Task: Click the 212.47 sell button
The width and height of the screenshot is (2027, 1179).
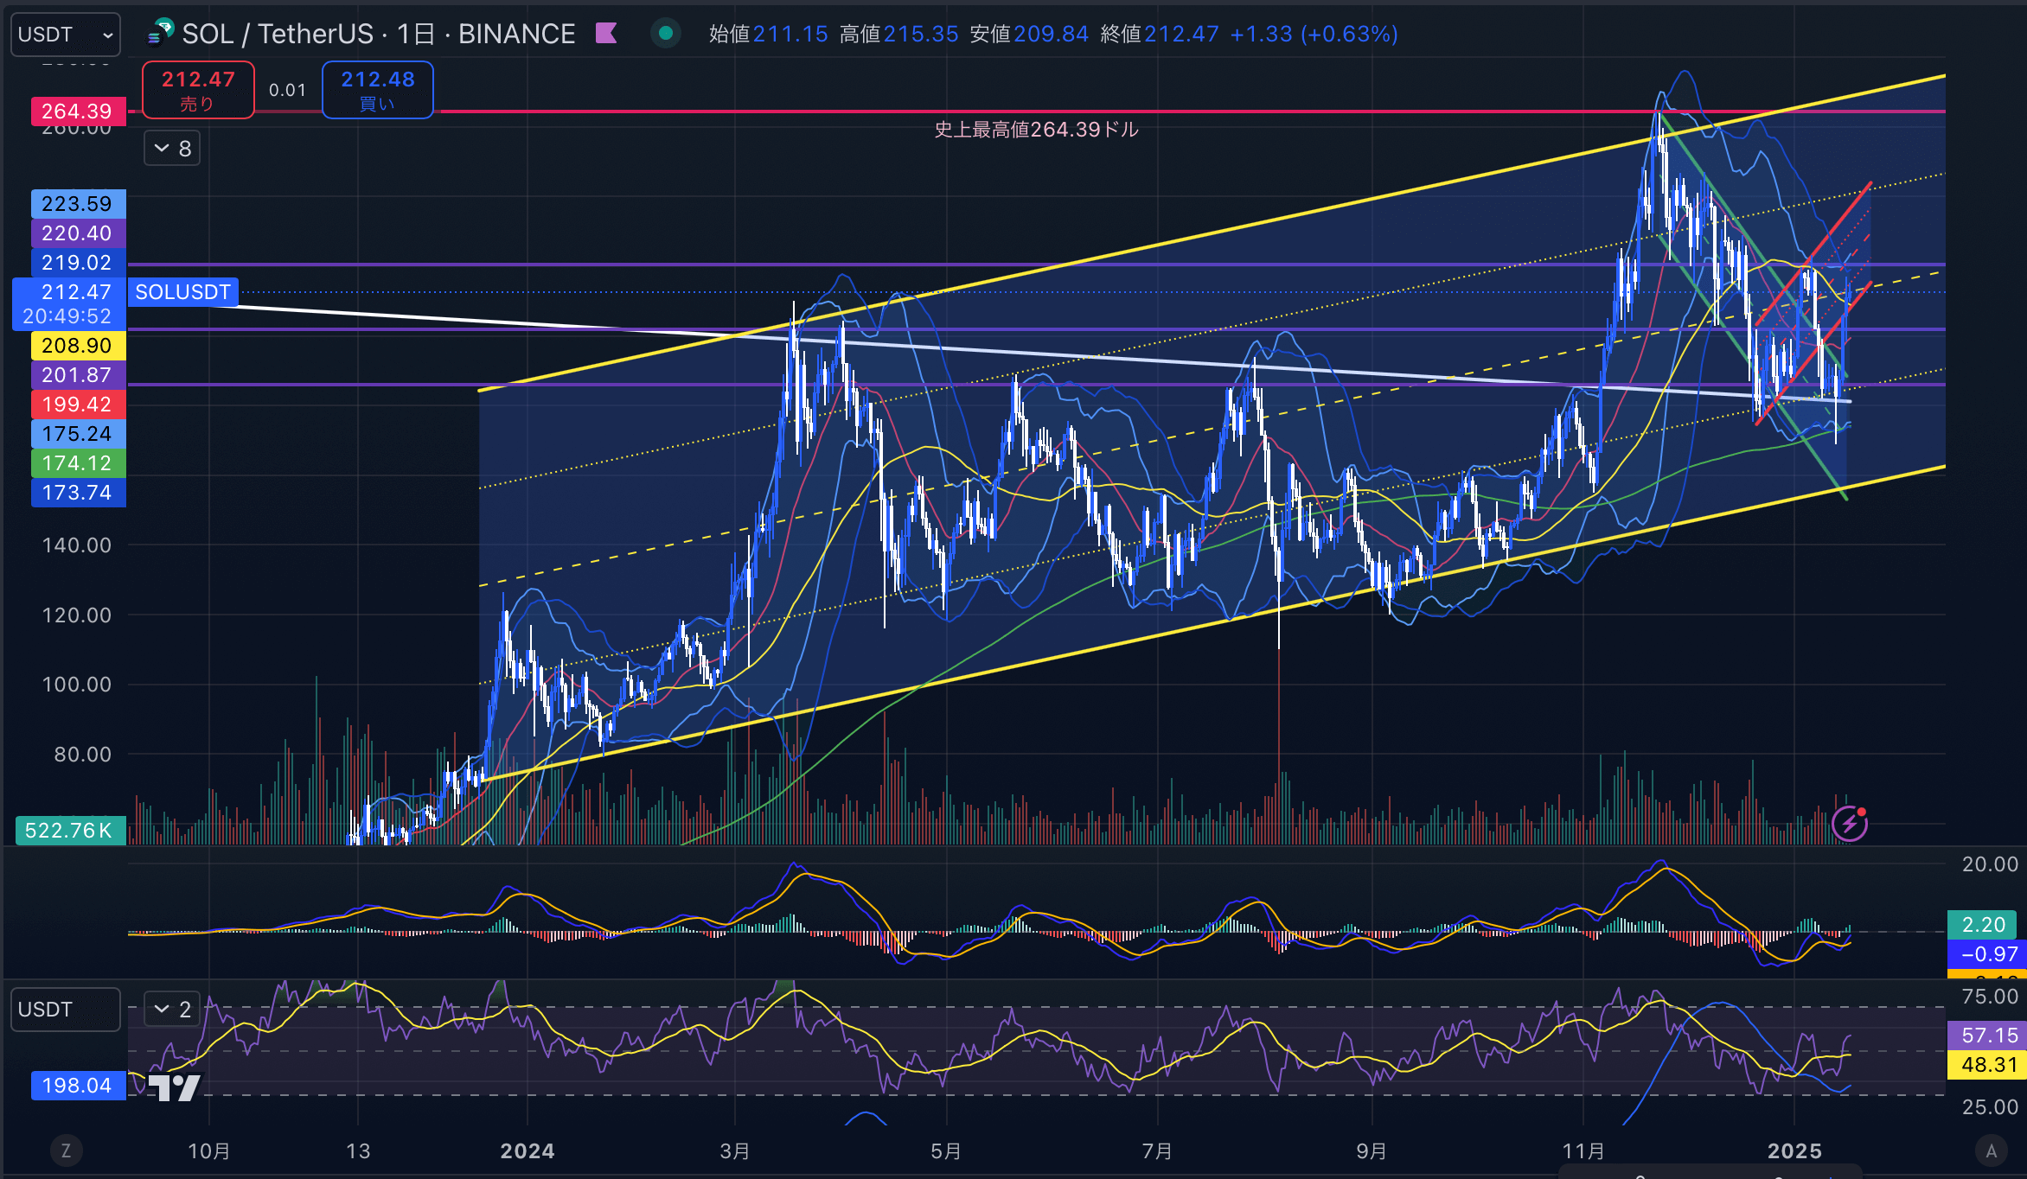Action: [198, 90]
